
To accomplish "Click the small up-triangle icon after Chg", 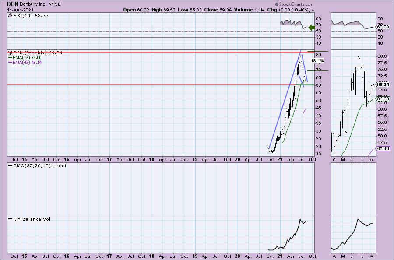I will tap(313, 11).
